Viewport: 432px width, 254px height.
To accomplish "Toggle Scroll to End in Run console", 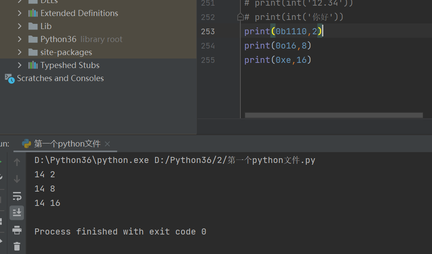I will pyautogui.click(x=17, y=212).
